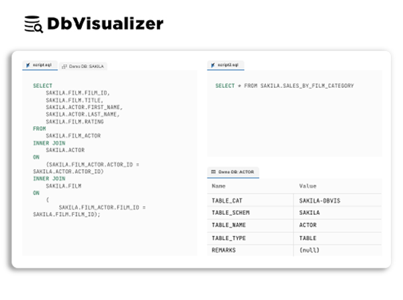This screenshot has width=403, height=300.
Task: Click the second INNER JOIN keyword
Action: point(49,179)
